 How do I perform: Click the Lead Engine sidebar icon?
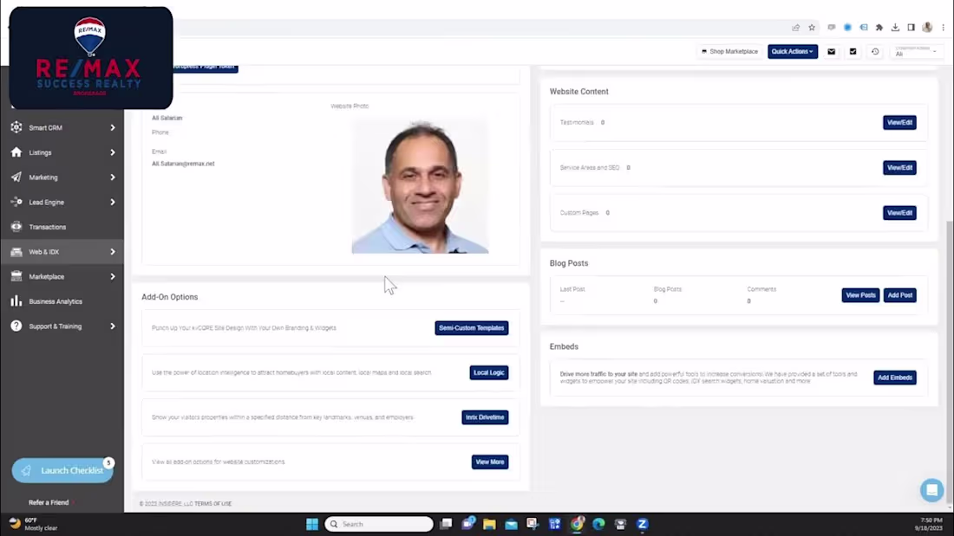[x=16, y=202]
